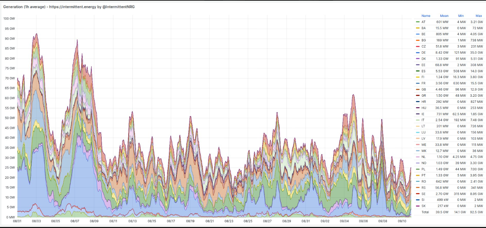The image size is (486, 228).
Task: Click the GB series color swatch
Action: click(418, 89)
